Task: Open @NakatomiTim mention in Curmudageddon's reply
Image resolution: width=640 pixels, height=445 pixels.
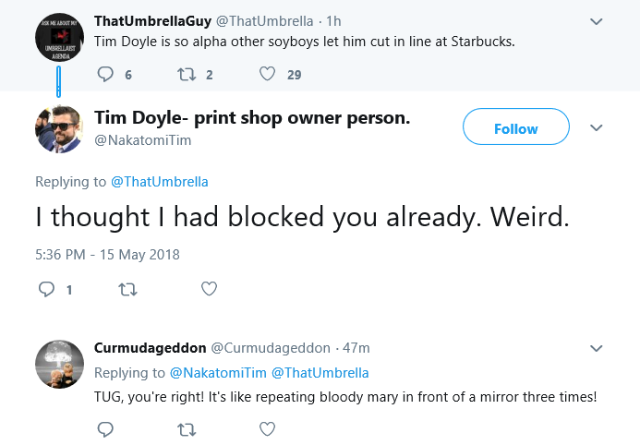Action: click(218, 373)
